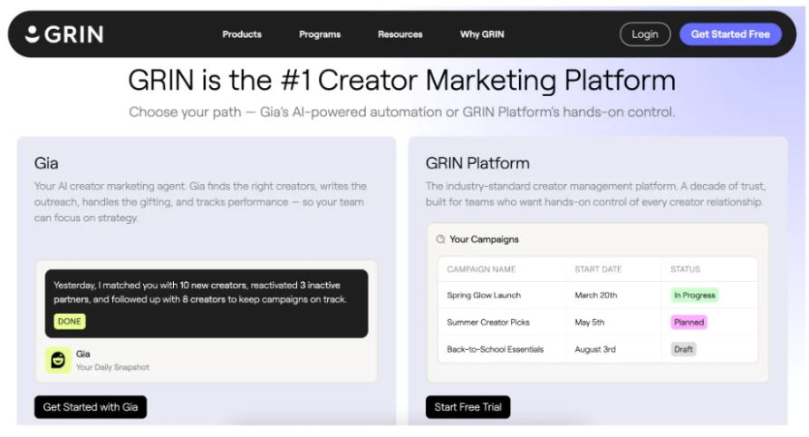Click the CAMPAIGN NAME column header
The image size is (809, 437).
click(481, 269)
